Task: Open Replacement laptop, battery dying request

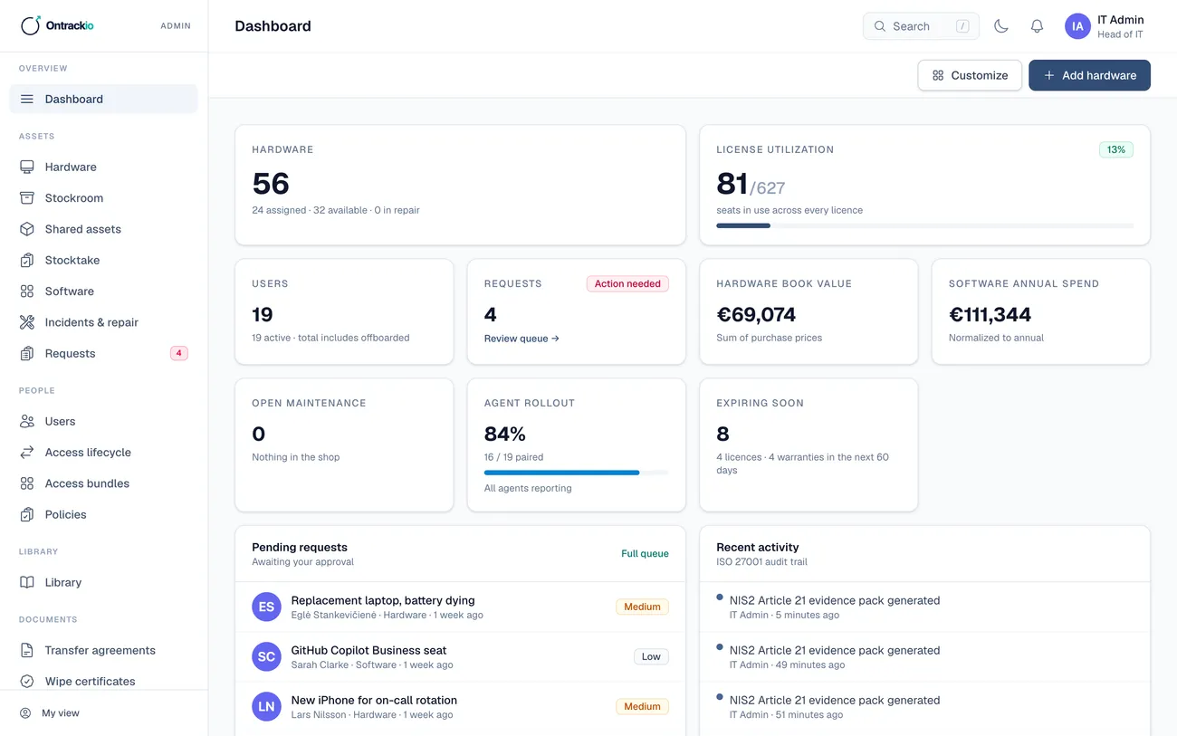Action: coord(460,607)
